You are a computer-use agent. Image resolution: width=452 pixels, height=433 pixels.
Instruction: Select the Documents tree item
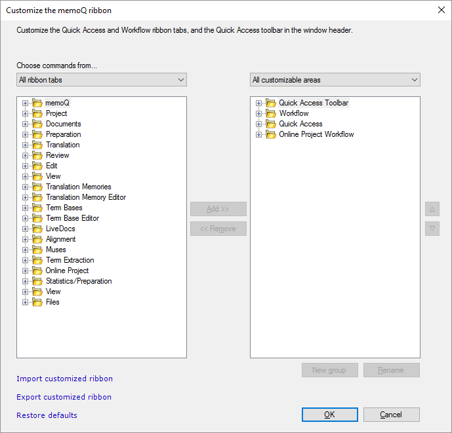click(x=63, y=124)
